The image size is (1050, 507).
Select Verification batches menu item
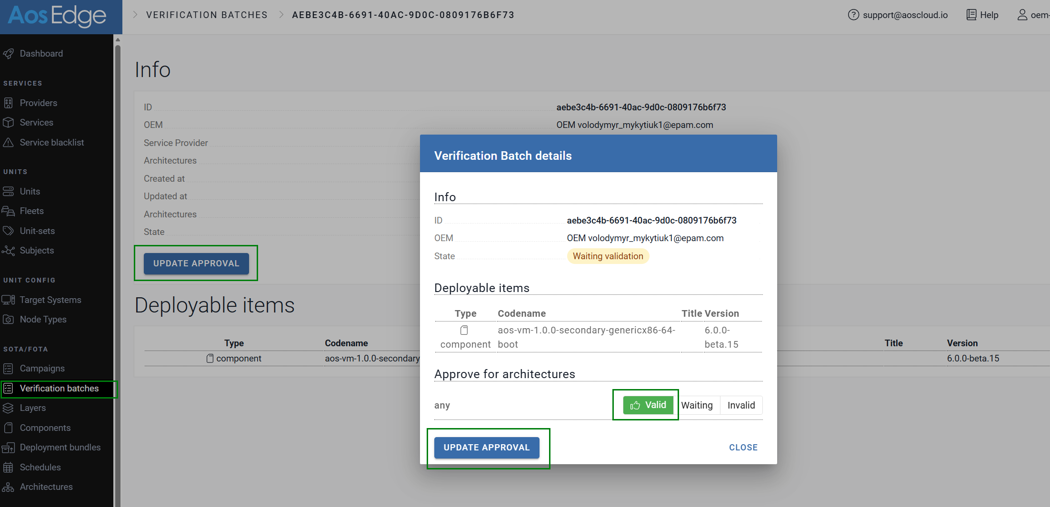pyautogui.click(x=60, y=389)
